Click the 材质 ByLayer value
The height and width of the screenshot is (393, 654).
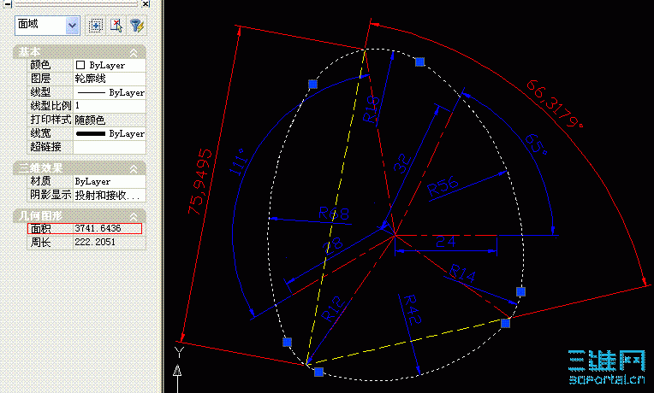click(110, 181)
